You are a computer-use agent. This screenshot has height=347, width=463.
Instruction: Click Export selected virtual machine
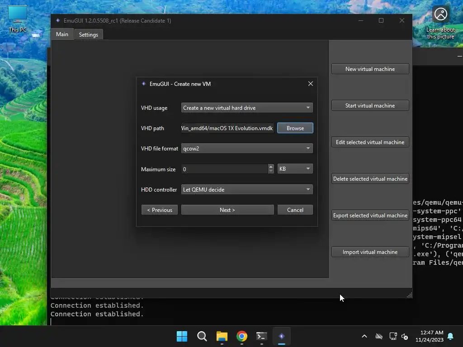tap(370, 215)
